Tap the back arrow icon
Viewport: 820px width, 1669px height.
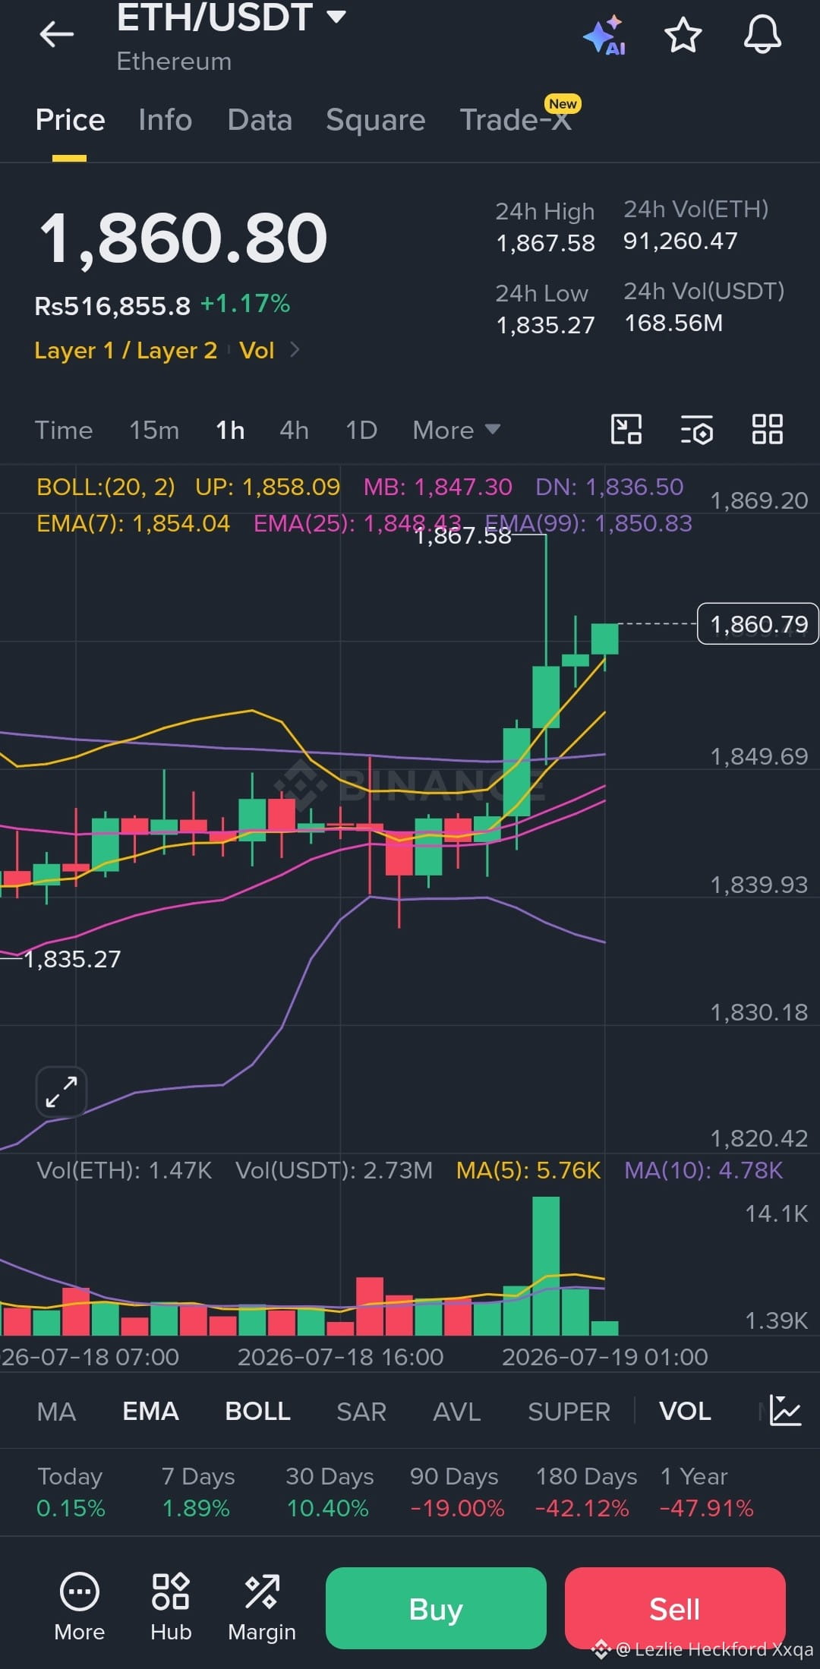(x=57, y=34)
